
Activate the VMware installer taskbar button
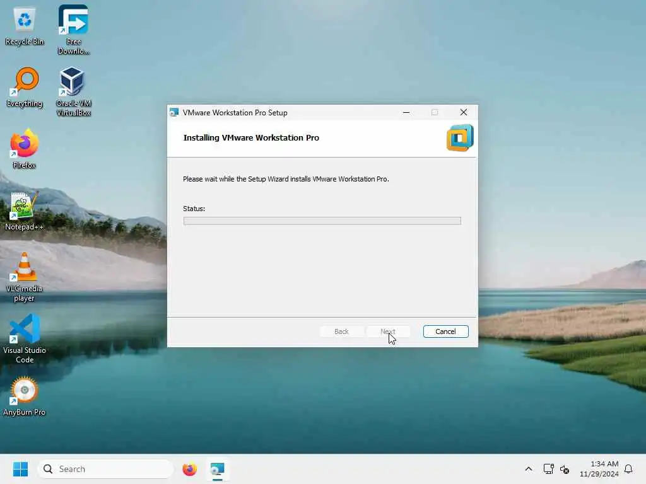click(217, 469)
